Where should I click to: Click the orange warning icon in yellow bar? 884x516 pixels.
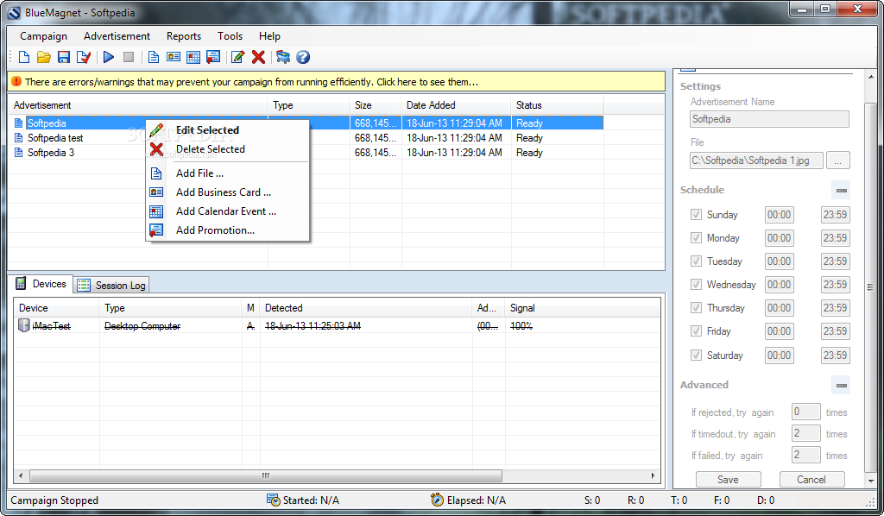[16, 82]
